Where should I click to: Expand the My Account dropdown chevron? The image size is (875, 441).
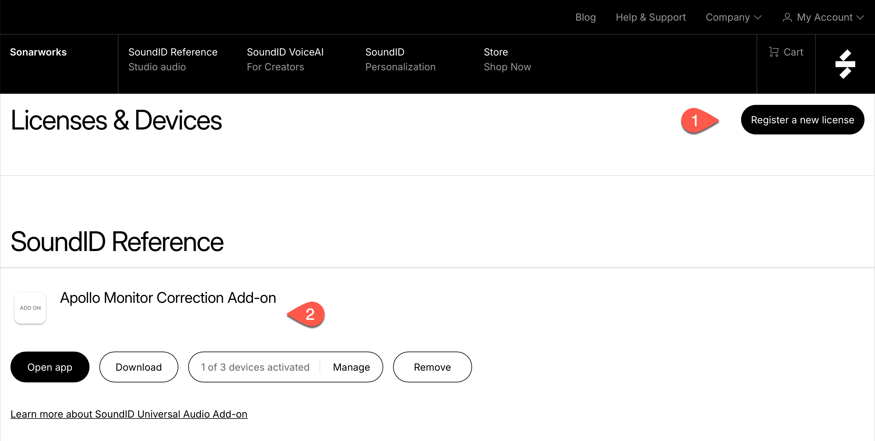click(860, 17)
